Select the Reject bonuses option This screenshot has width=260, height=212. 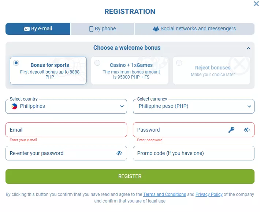179,63
